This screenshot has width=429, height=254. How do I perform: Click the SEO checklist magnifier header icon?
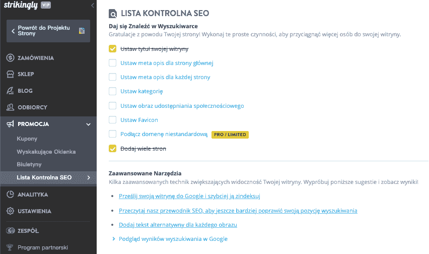click(113, 14)
